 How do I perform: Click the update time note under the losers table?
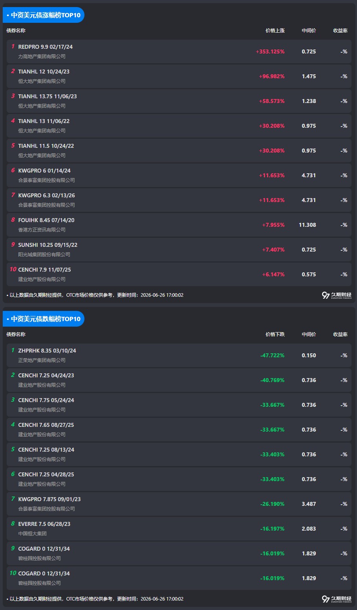click(x=95, y=599)
